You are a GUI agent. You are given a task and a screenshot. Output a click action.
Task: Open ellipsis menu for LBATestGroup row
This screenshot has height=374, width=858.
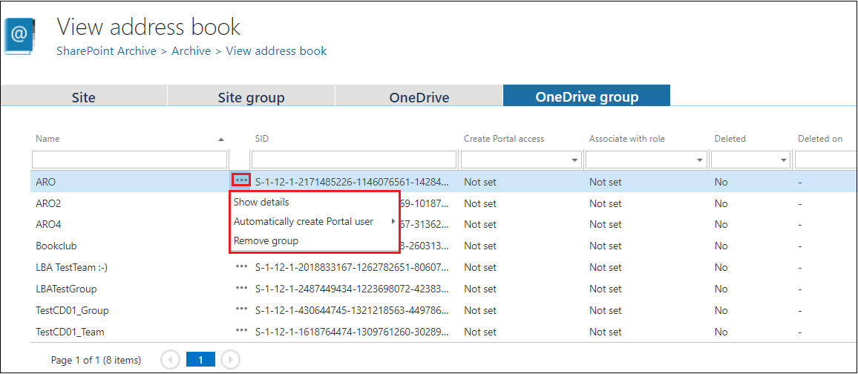click(x=241, y=289)
